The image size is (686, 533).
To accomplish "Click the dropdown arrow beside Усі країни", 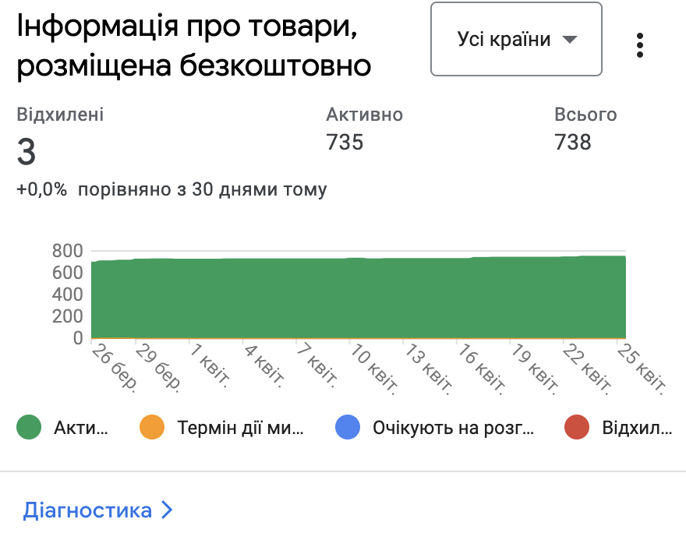I will [569, 40].
